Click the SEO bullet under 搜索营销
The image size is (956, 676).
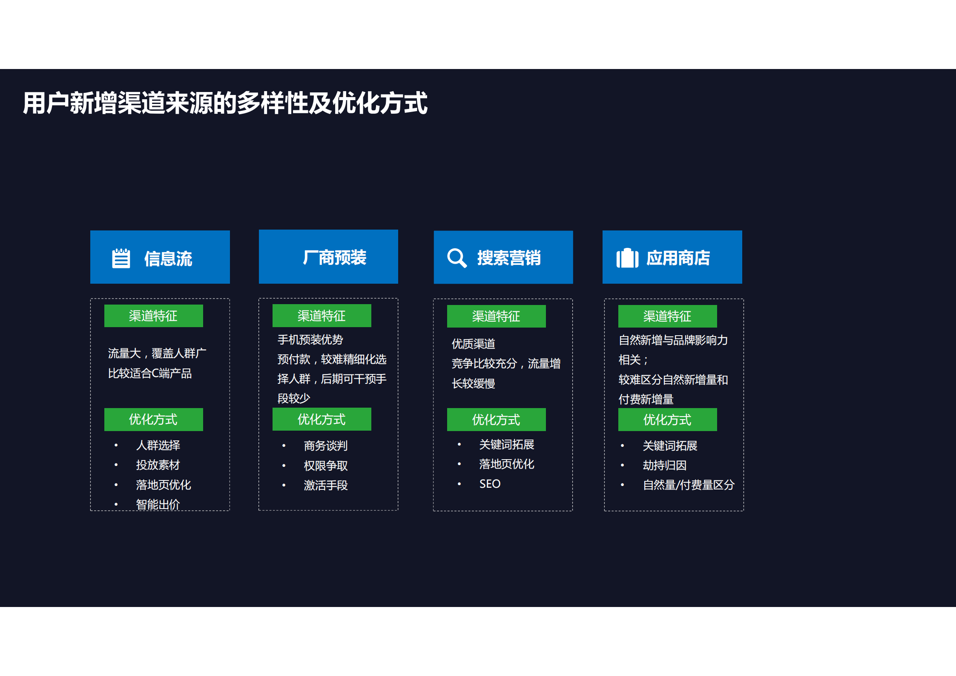(490, 483)
